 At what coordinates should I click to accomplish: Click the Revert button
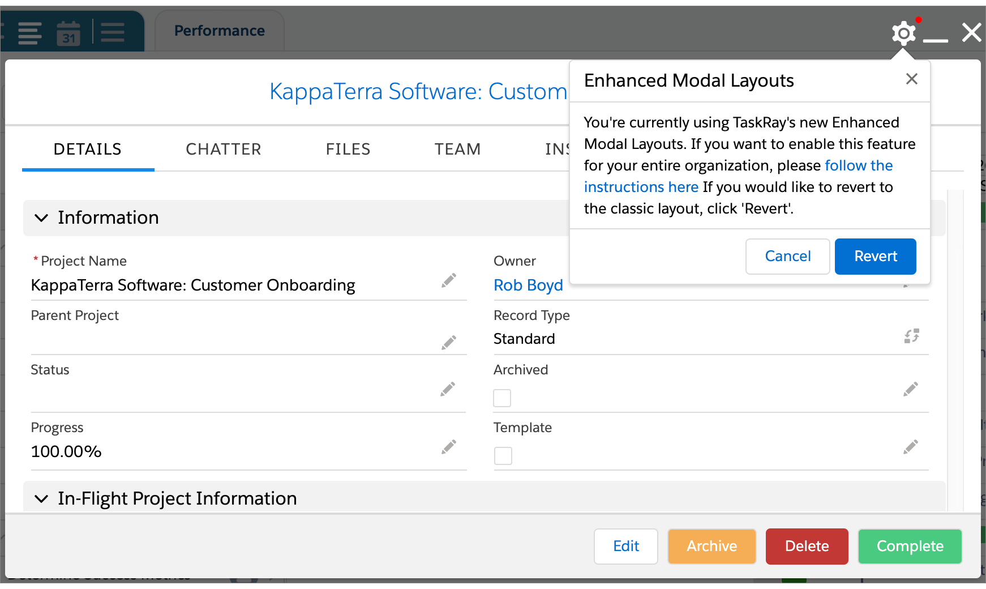click(876, 257)
